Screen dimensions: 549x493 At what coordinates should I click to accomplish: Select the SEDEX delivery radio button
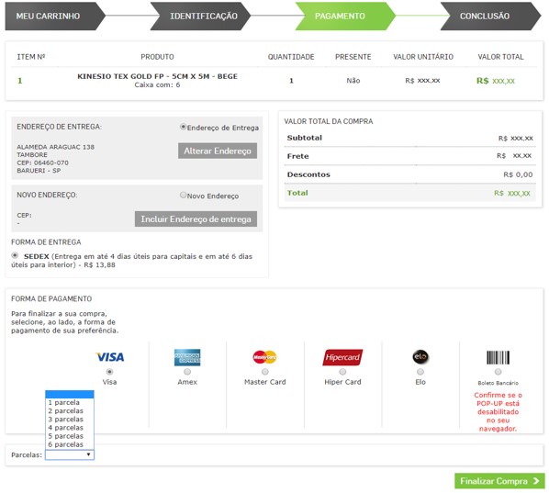[15, 255]
